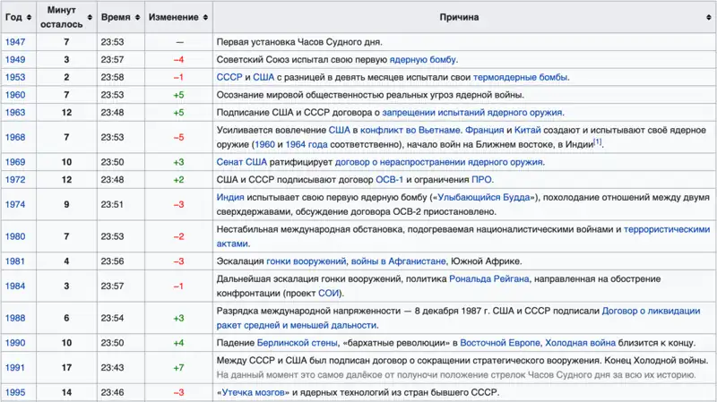
Task: Open the Утечка мозгов link
Action: [250, 393]
